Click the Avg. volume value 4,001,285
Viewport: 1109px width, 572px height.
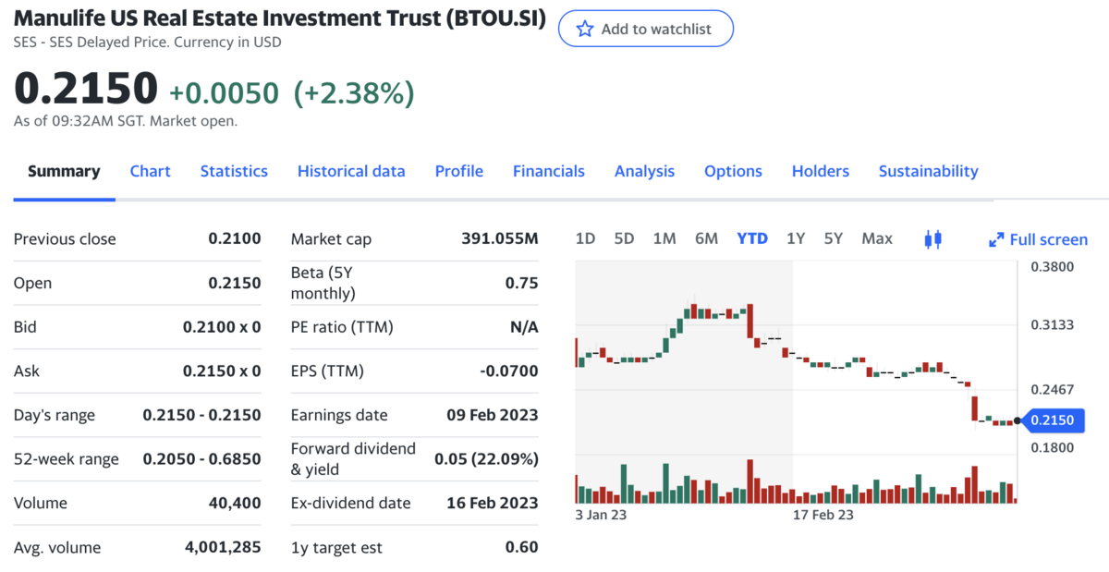[x=223, y=547]
